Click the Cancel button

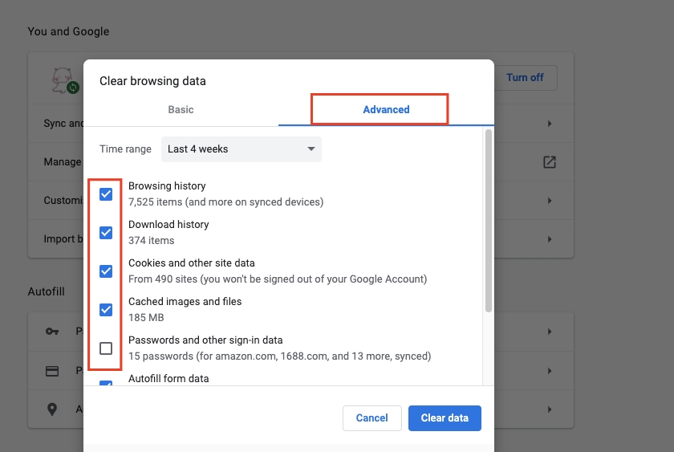pos(372,418)
